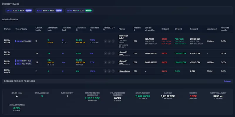Click the Výjezd badge on CZE → ESP chip
Viewport: 235px width, 117px height.
[x=28, y=11]
